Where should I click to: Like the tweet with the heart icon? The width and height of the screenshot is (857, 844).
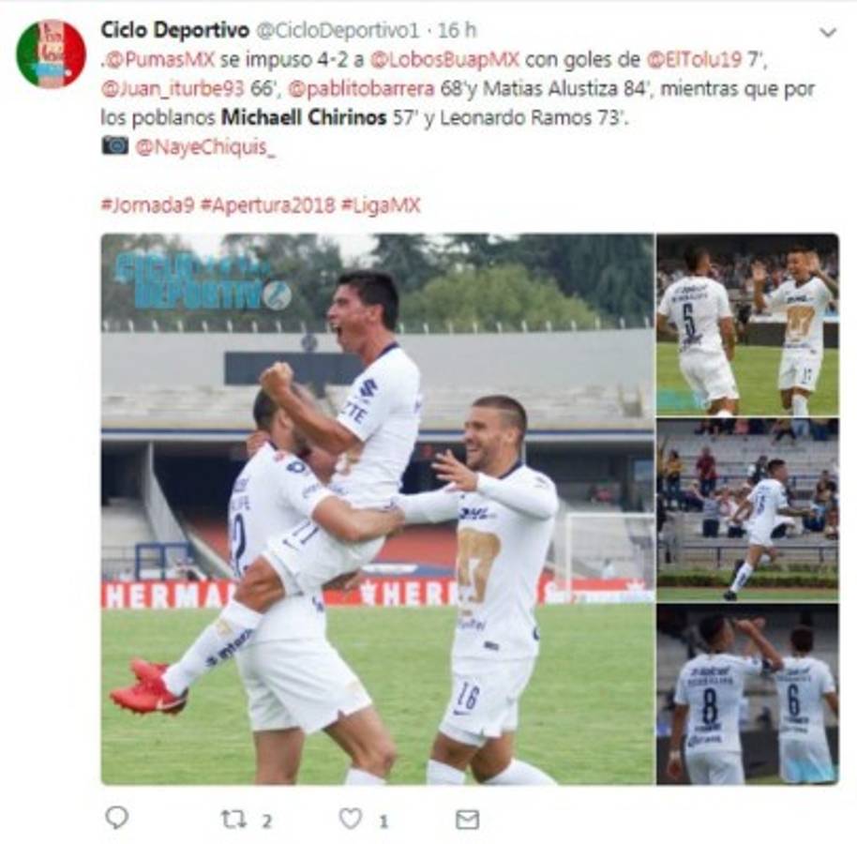[351, 819]
